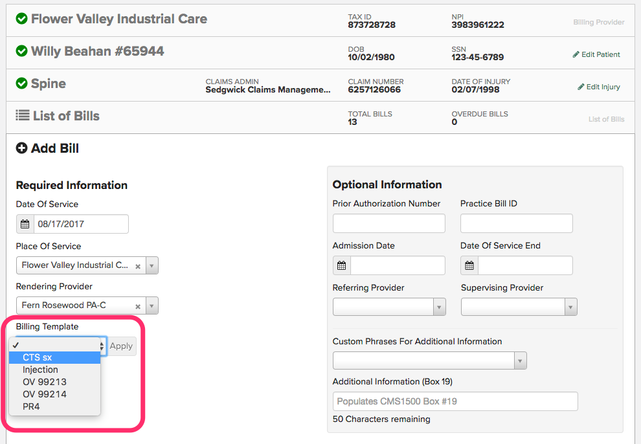This screenshot has height=444, width=641.
Task: Expand the Referring Provider dropdown
Action: point(439,307)
